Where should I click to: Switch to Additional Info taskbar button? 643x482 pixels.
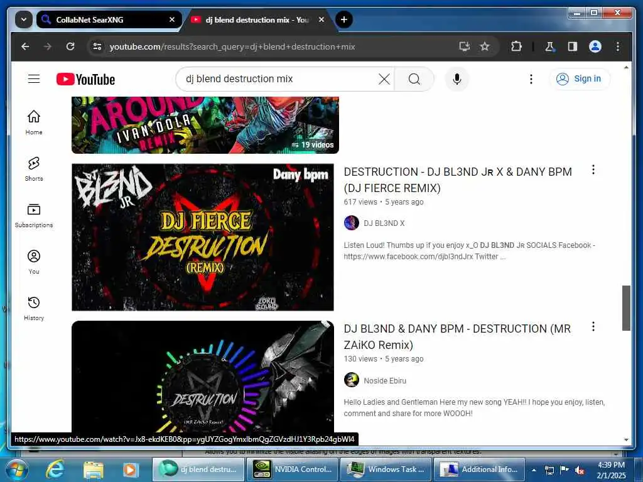point(479,469)
